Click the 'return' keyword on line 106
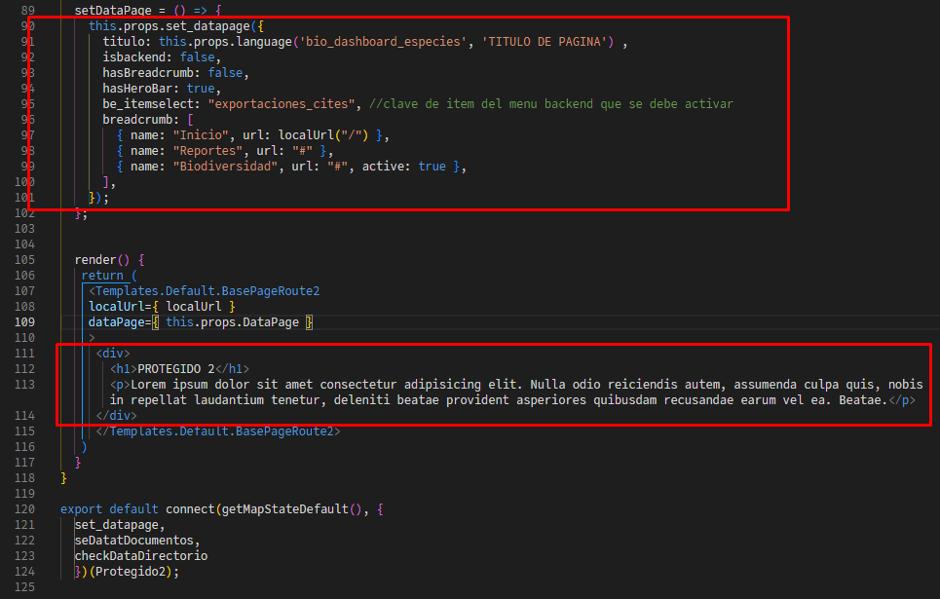Image resolution: width=940 pixels, height=599 pixels. 102,276
